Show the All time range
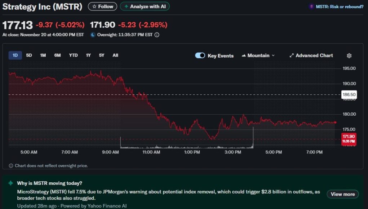 pyautogui.click(x=115, y=55)
